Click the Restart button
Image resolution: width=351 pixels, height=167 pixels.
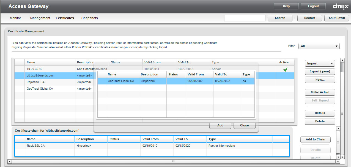click(310, 18)
